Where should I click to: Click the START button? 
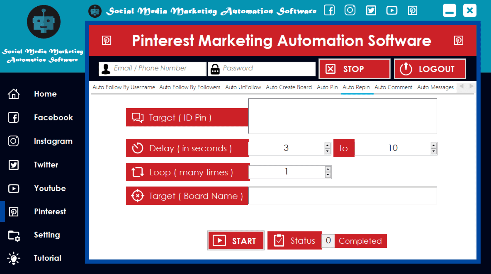pyautogui.click(x=236, y=241)
